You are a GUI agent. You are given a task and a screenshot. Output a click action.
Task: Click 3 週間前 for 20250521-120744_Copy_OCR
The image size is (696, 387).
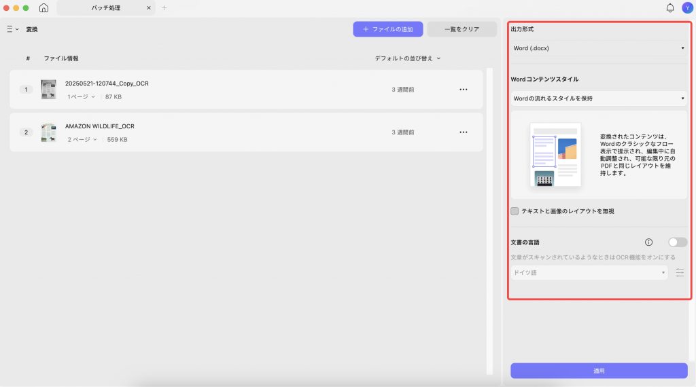click(x=402, y=90)
